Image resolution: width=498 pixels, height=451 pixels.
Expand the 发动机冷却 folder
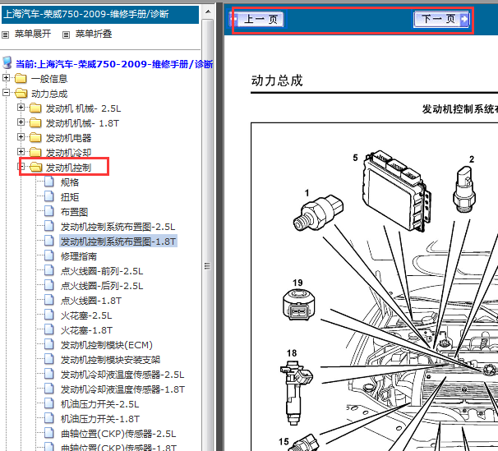tap(21, 152)
